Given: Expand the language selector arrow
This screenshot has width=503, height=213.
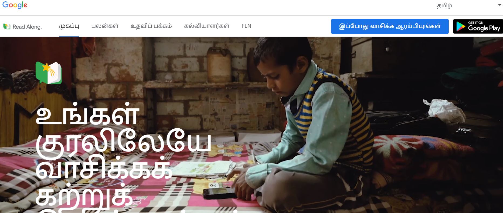Looking at the screenshot, I should [x=499, y=5].
